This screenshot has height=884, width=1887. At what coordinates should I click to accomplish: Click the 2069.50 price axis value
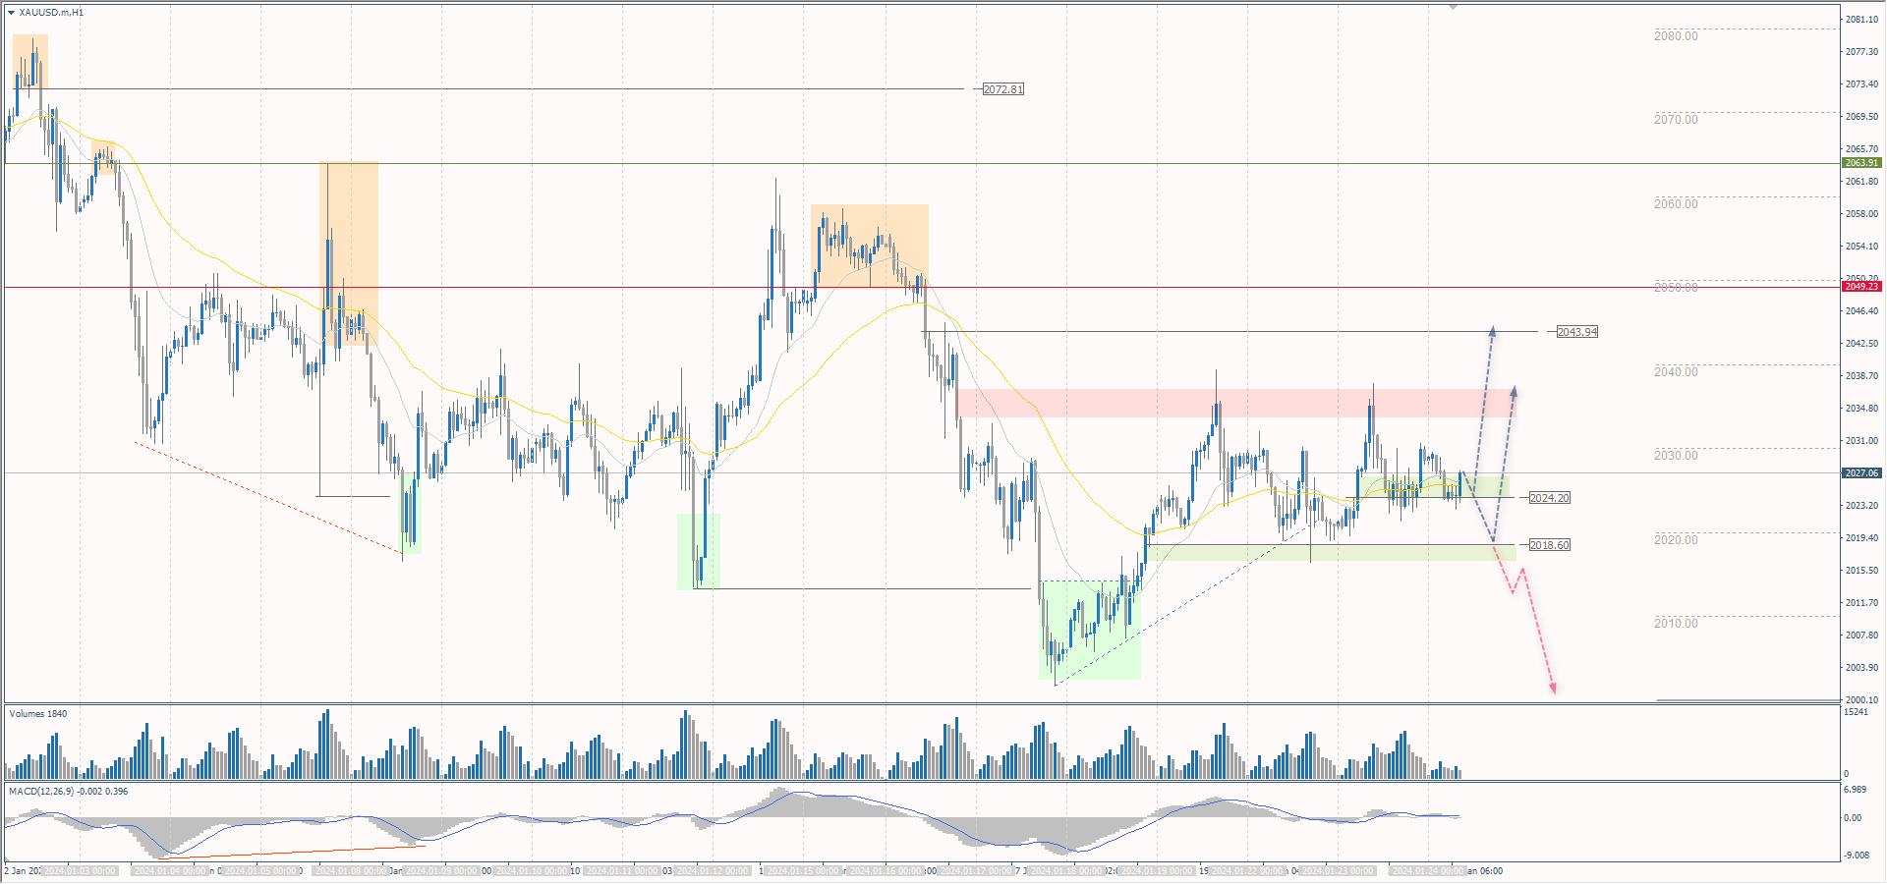coord(1861,117)
